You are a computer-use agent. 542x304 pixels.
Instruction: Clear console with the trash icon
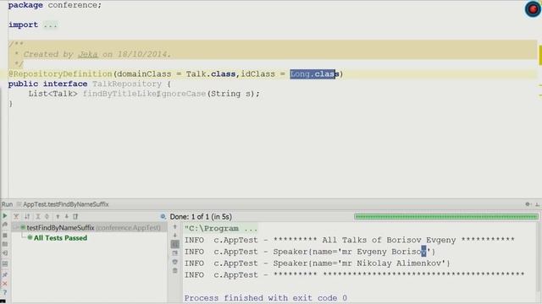[175, 271]
